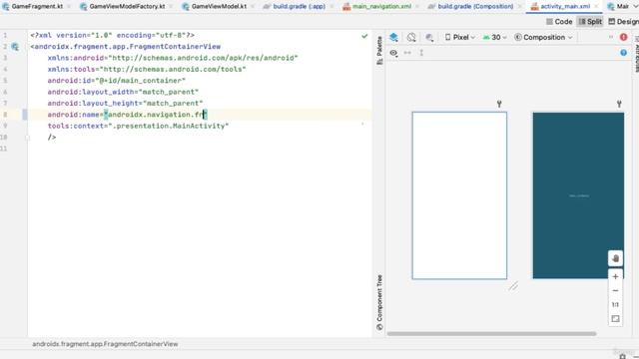This screenshot has height=359, width=639.
Task: Switch to Code view mode
Action: pyautogui.click(x=559, y=22)
